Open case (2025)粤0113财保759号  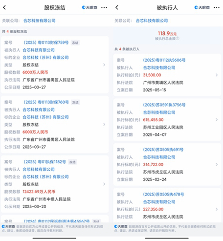(x=46, y=43)
